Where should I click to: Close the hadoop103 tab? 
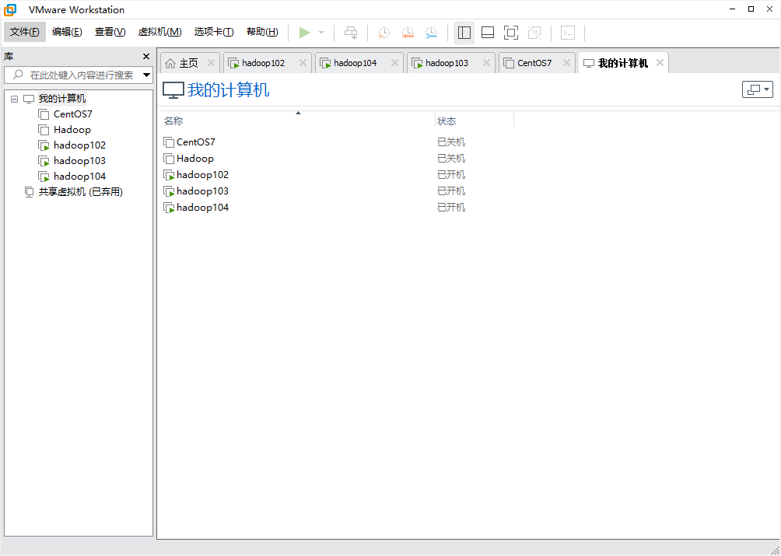coord(487,63)
